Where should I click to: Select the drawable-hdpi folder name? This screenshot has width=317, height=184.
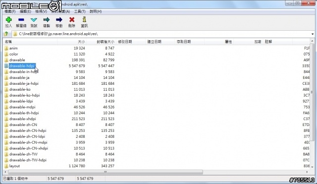[x=22, y=66]
